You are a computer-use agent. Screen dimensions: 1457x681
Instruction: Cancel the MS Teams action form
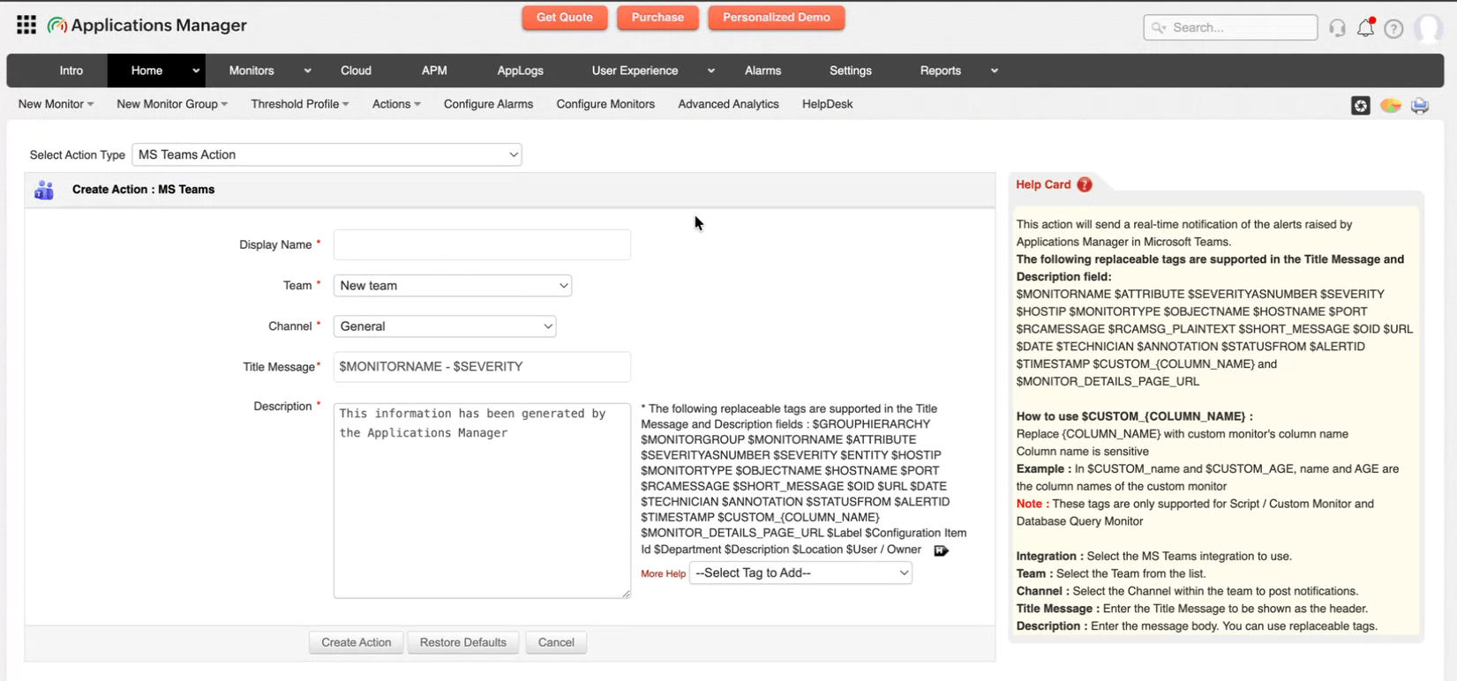click(556, 642)
